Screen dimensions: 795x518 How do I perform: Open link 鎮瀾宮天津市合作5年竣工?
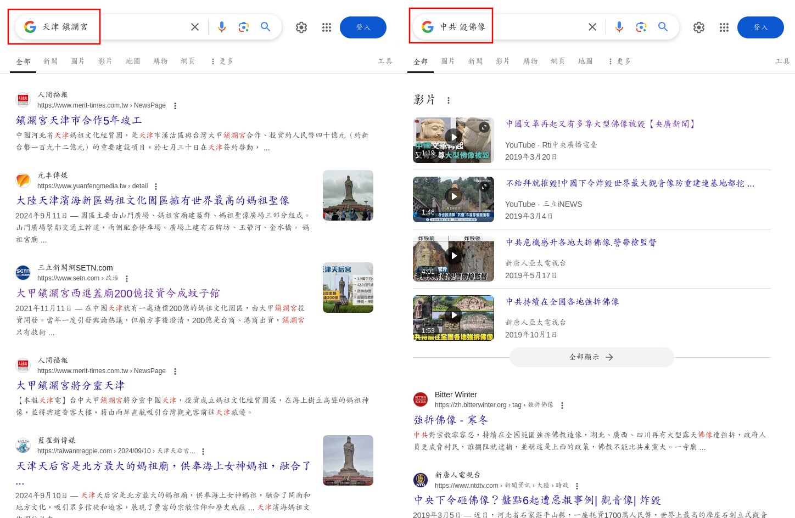79,120
